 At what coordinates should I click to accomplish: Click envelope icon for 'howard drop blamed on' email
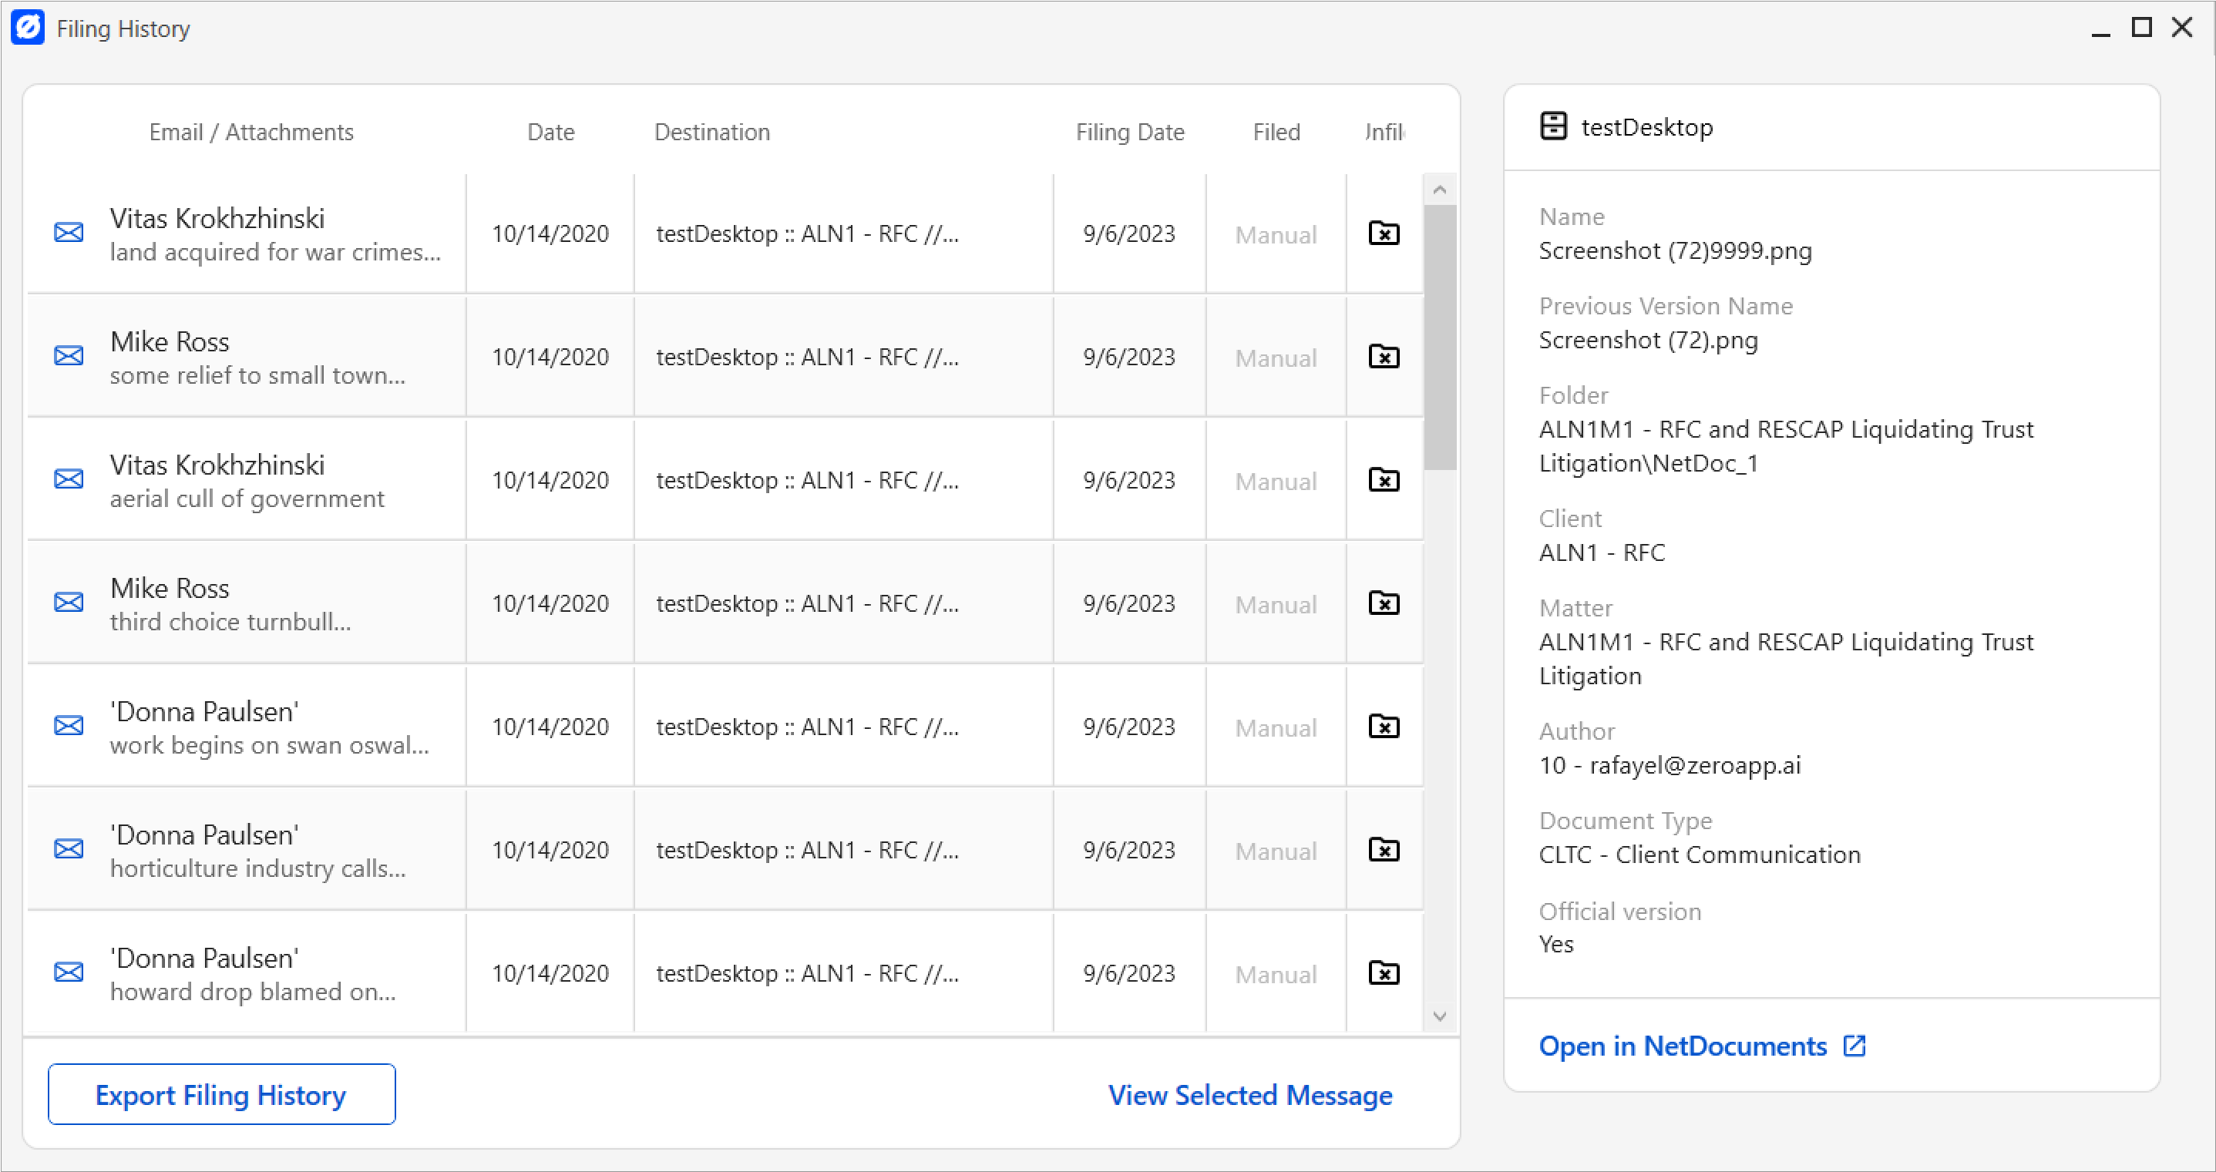tap(69, 972)
